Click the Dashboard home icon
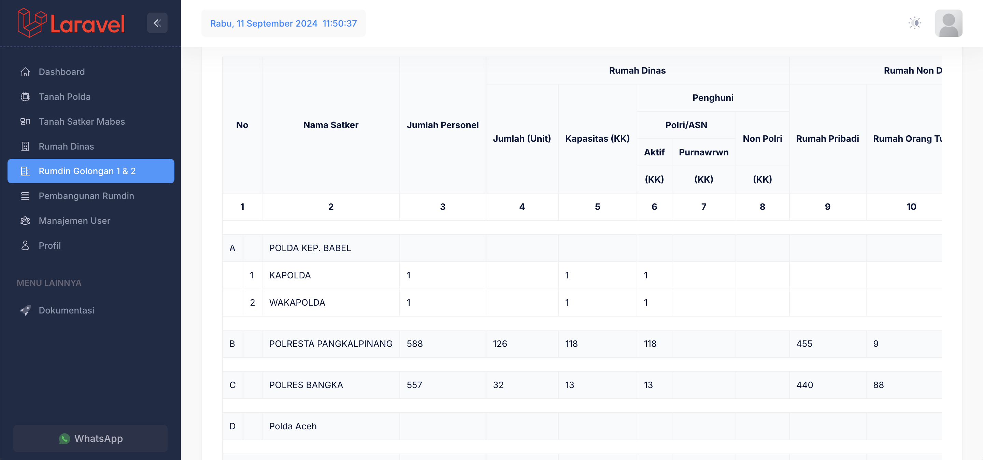The width and height of the screenshot is (983, 460). (25, 72)
